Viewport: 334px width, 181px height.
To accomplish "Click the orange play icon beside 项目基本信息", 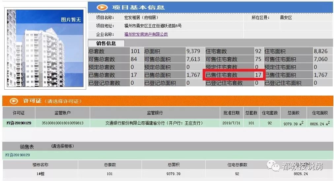I will (102, 8).
